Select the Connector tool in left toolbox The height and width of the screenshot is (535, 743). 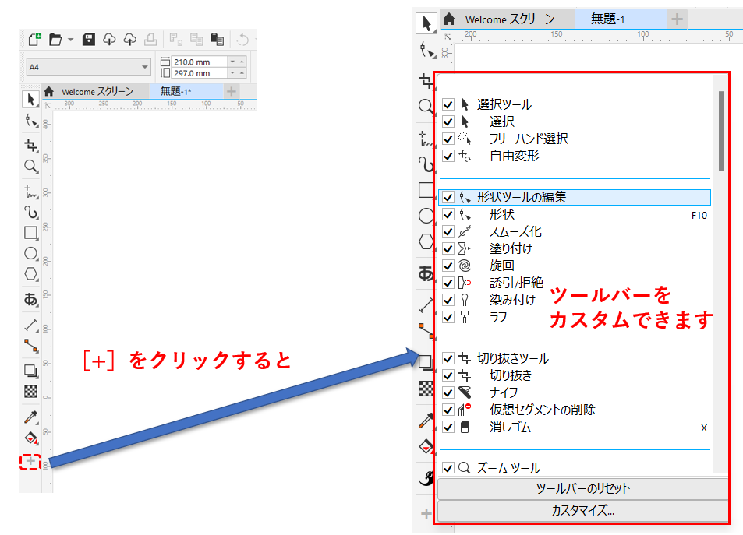(31, 346)
